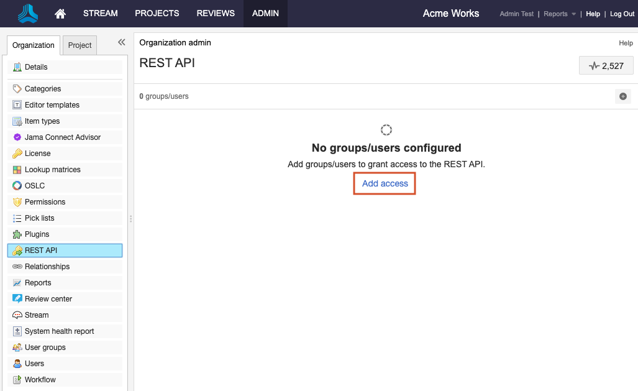Switch to the Project tab
Viewport: 638px width, 391px height.
click(80, 45)
